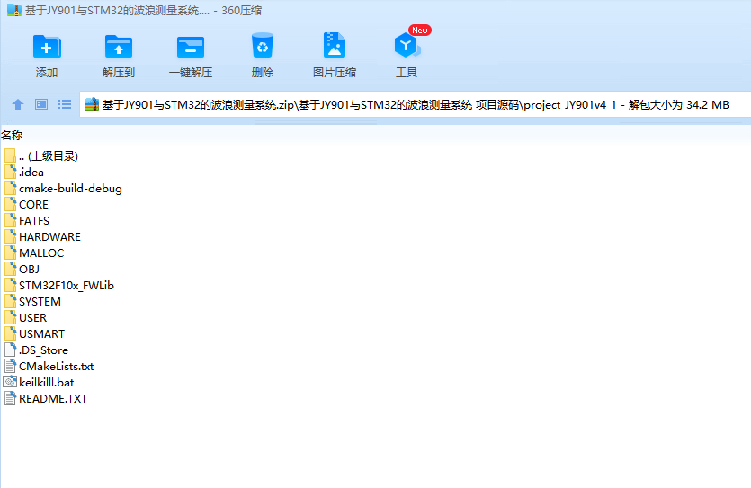Click the 一键解压 one-click extract icon

pyautogui.click(x=190, y=48)
